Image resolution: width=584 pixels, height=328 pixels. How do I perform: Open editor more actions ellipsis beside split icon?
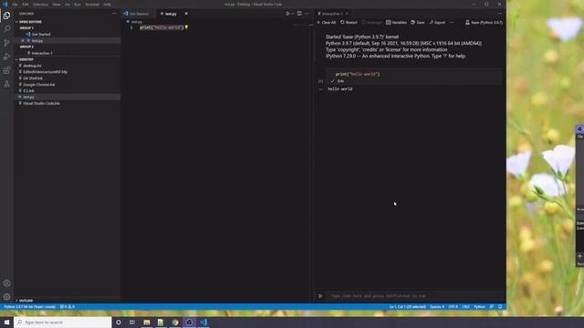pyautogui.click(x=307, y=14)
